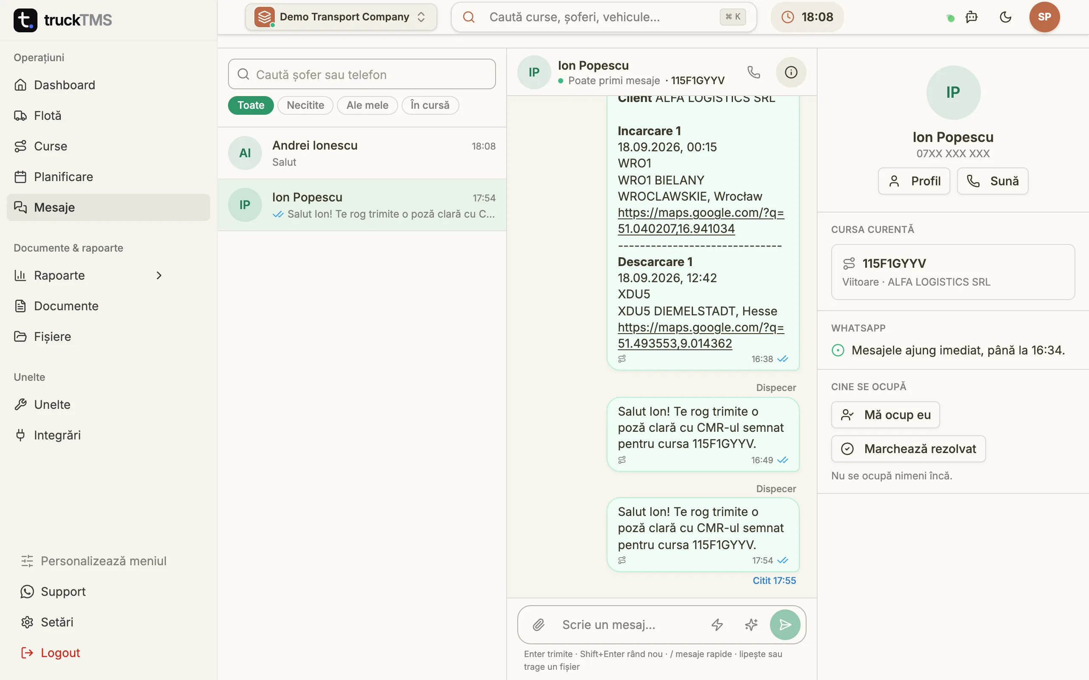
Task: Click the phone call icon in chat header
Action: 754,72
